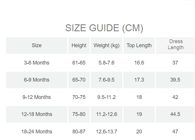Click the SIZE GUIDE (CM) title

pyautogui.click(x=104, y=28)
